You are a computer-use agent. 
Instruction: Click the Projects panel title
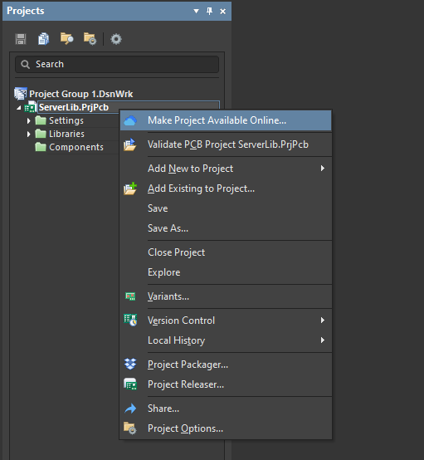pos(26,11)
